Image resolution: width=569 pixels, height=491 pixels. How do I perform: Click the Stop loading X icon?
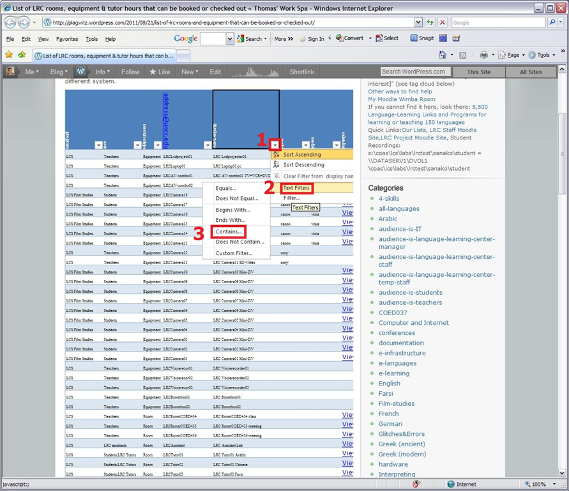[443, 22]
